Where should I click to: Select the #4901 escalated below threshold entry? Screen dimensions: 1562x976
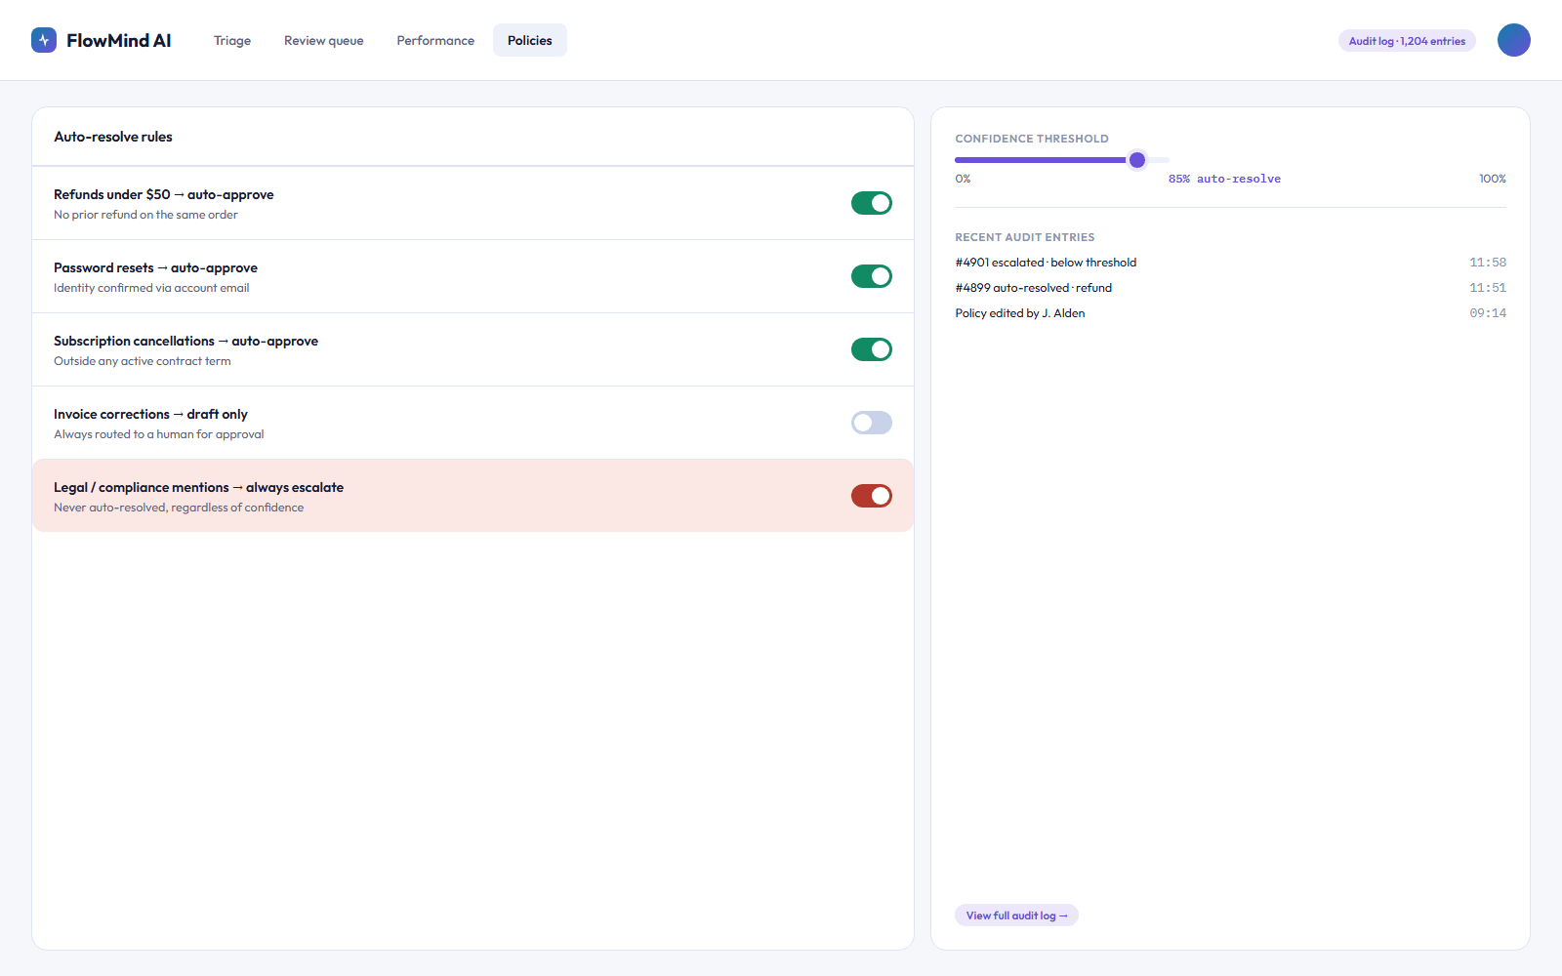[x=1230, y=263]
